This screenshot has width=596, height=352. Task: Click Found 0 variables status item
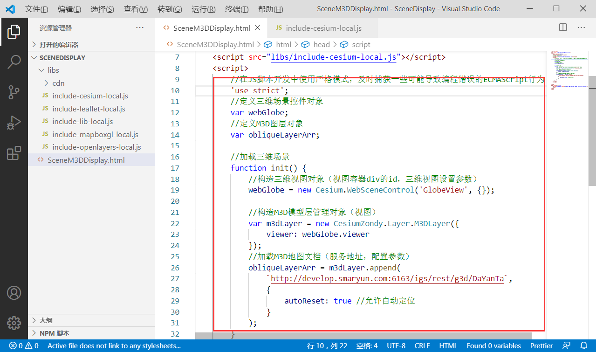494,346
